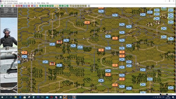
Task: Click first icon of second green toolbar group
Action: click(60, 6)
